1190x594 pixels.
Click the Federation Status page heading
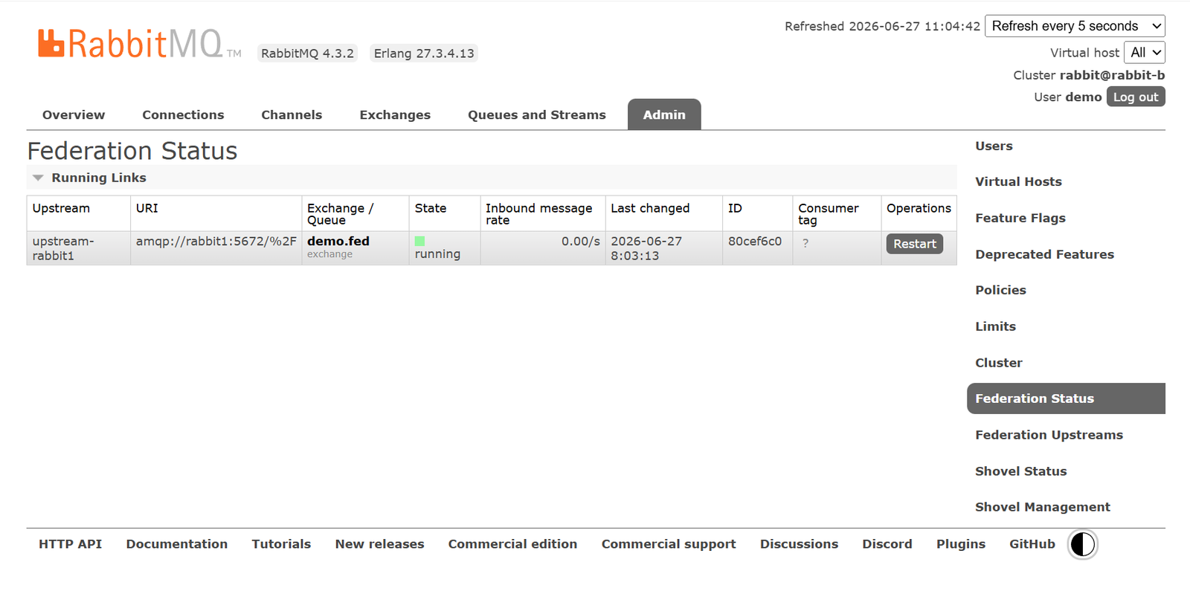[132, 151]
